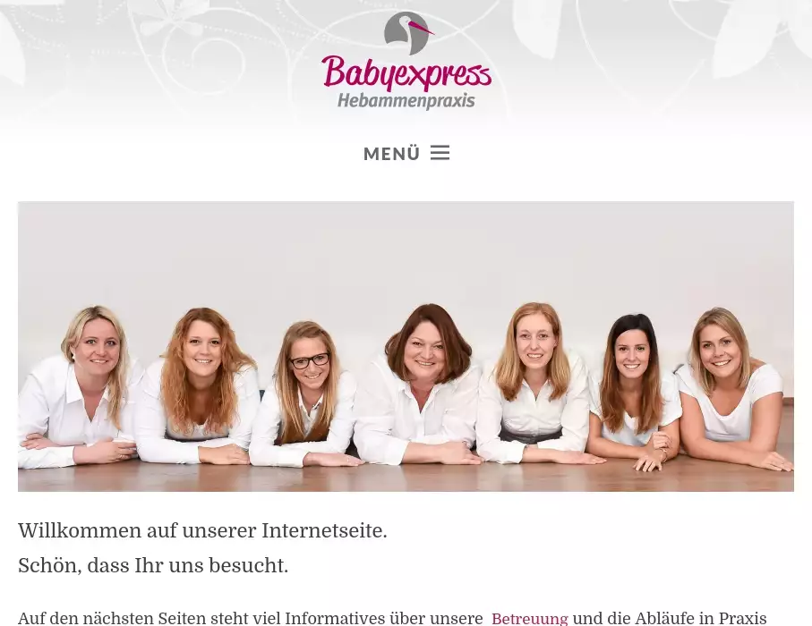The width and height of the screenshot is (812, 626).
Task: Expand the MENÜ navigation label
Action: click(x=391, y=154)
